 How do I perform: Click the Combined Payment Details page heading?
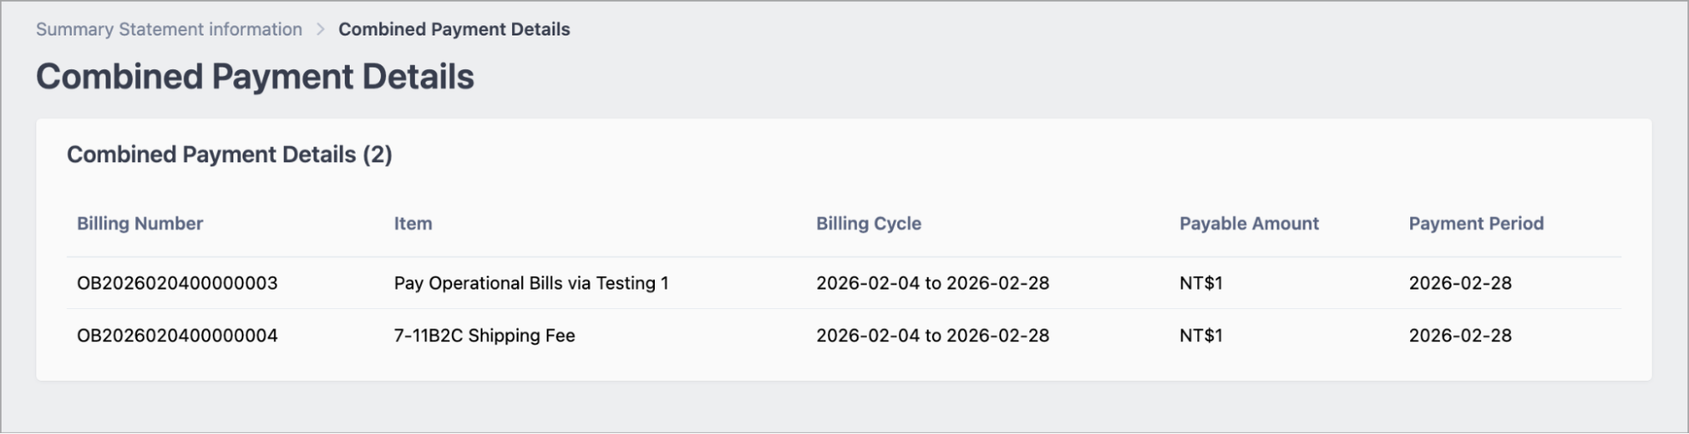(x=255, y=77)
